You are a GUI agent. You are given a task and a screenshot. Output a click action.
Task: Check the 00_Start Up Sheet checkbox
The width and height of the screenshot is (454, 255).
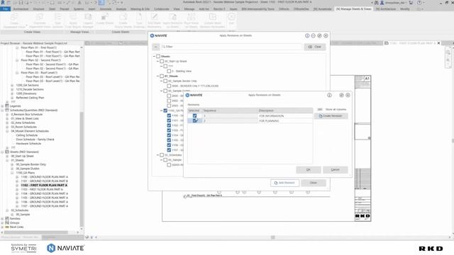[x=162, y=62]
